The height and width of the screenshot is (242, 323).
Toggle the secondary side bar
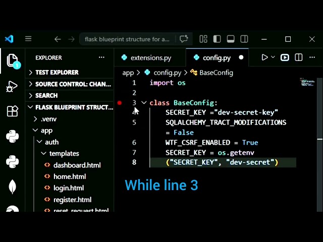244,39
